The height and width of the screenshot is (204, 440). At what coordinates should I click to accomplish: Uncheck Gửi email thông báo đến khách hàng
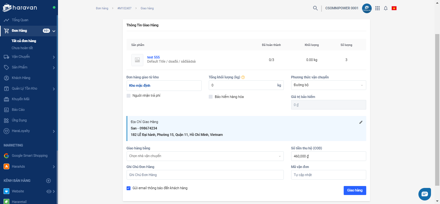129,188
